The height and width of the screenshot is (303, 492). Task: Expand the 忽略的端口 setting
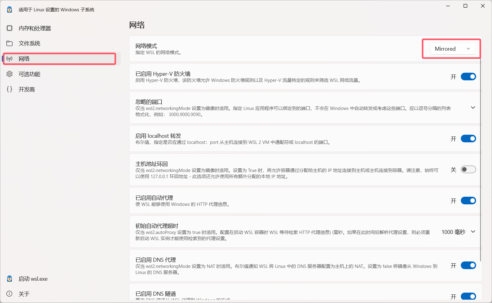click(473, 108)
